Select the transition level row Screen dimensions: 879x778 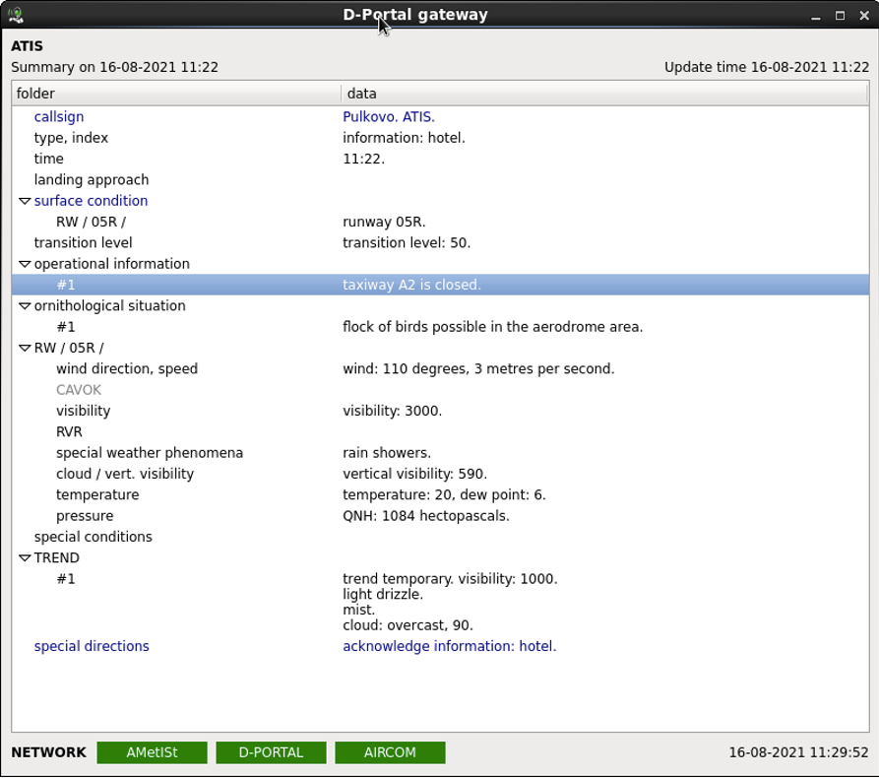[x=83, y=243]
